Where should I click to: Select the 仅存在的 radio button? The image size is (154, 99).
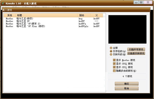[x=111, y=51]
